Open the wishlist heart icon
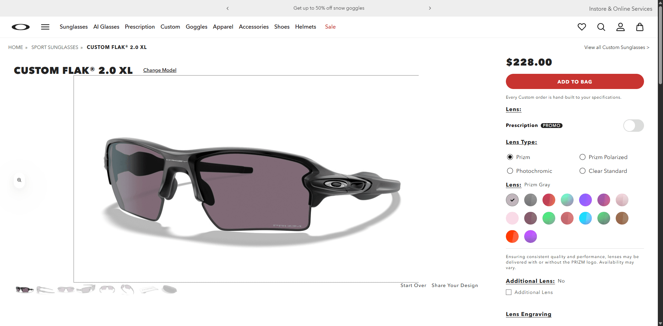 point(582,27)
